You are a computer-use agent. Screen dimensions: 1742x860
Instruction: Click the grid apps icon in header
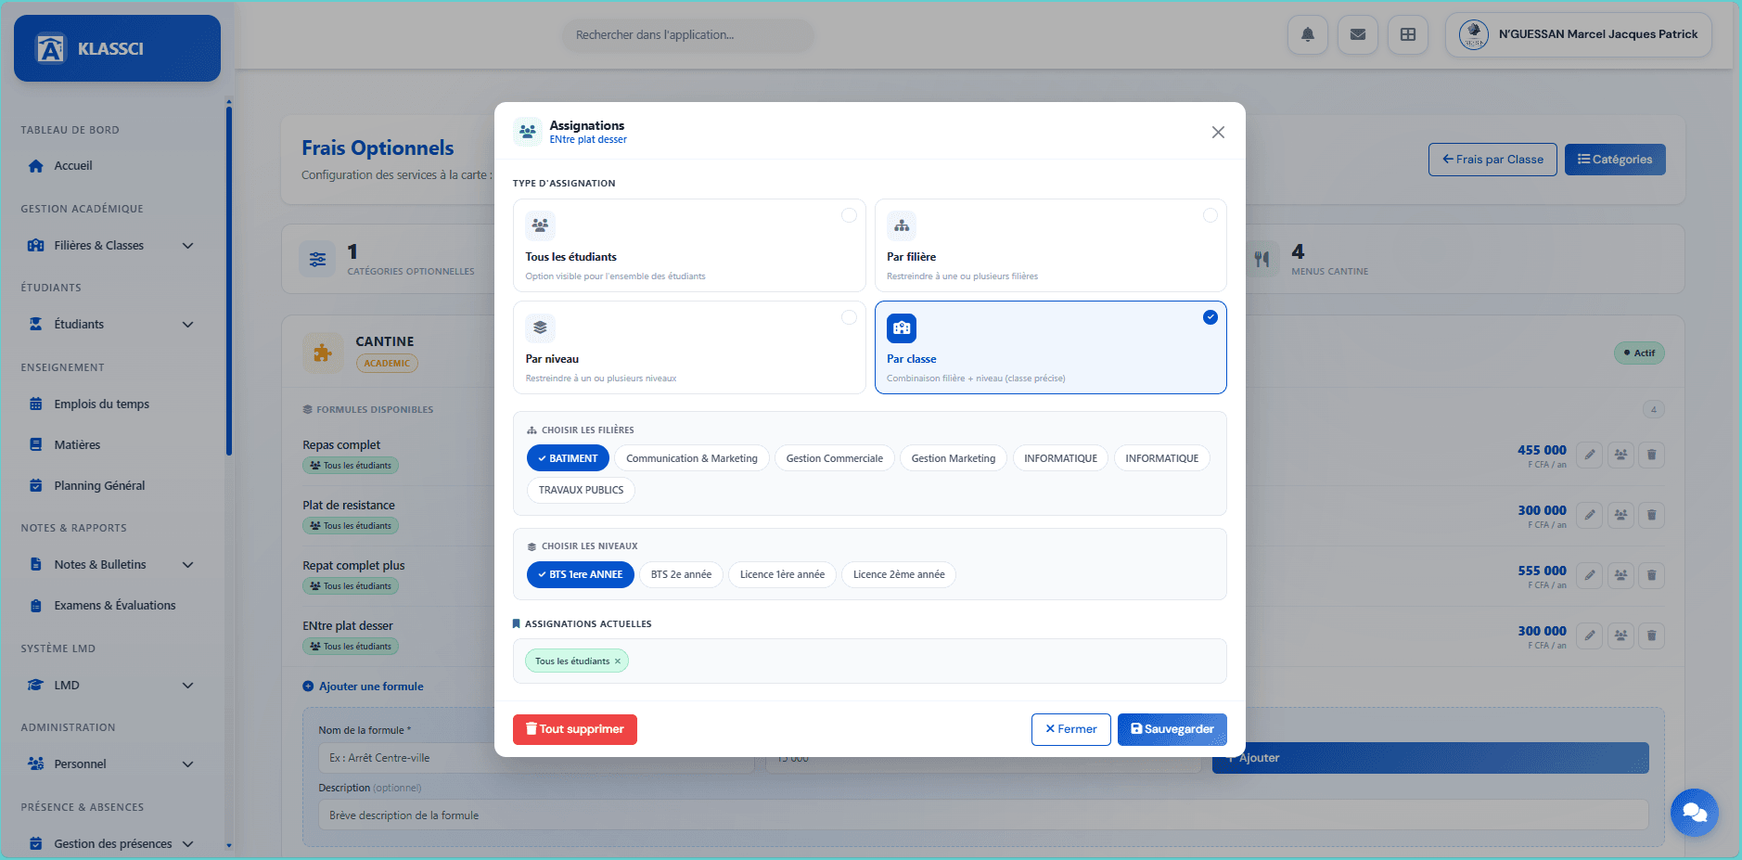coord(1407,35)
